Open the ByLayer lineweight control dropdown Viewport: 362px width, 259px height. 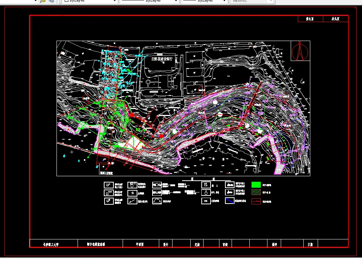tap(204, 1)
